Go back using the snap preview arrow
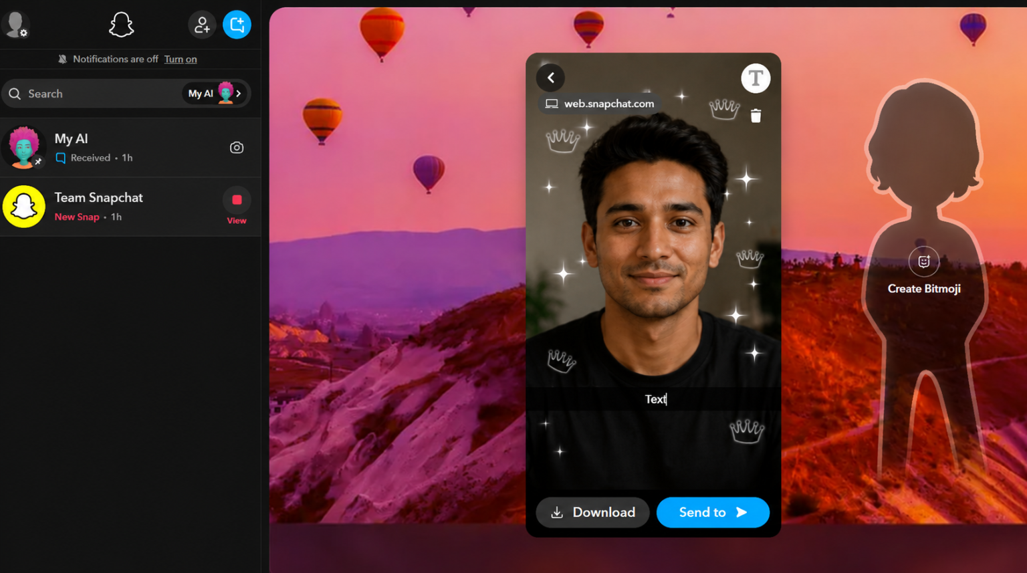This screenshot has width=1027, height=573. coord(551,78)
